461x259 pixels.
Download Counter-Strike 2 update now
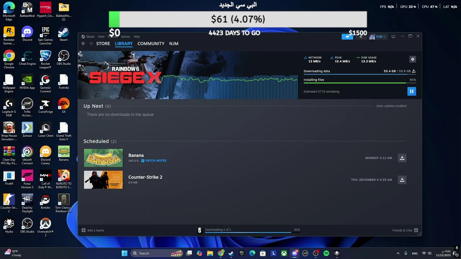point(402,180)
